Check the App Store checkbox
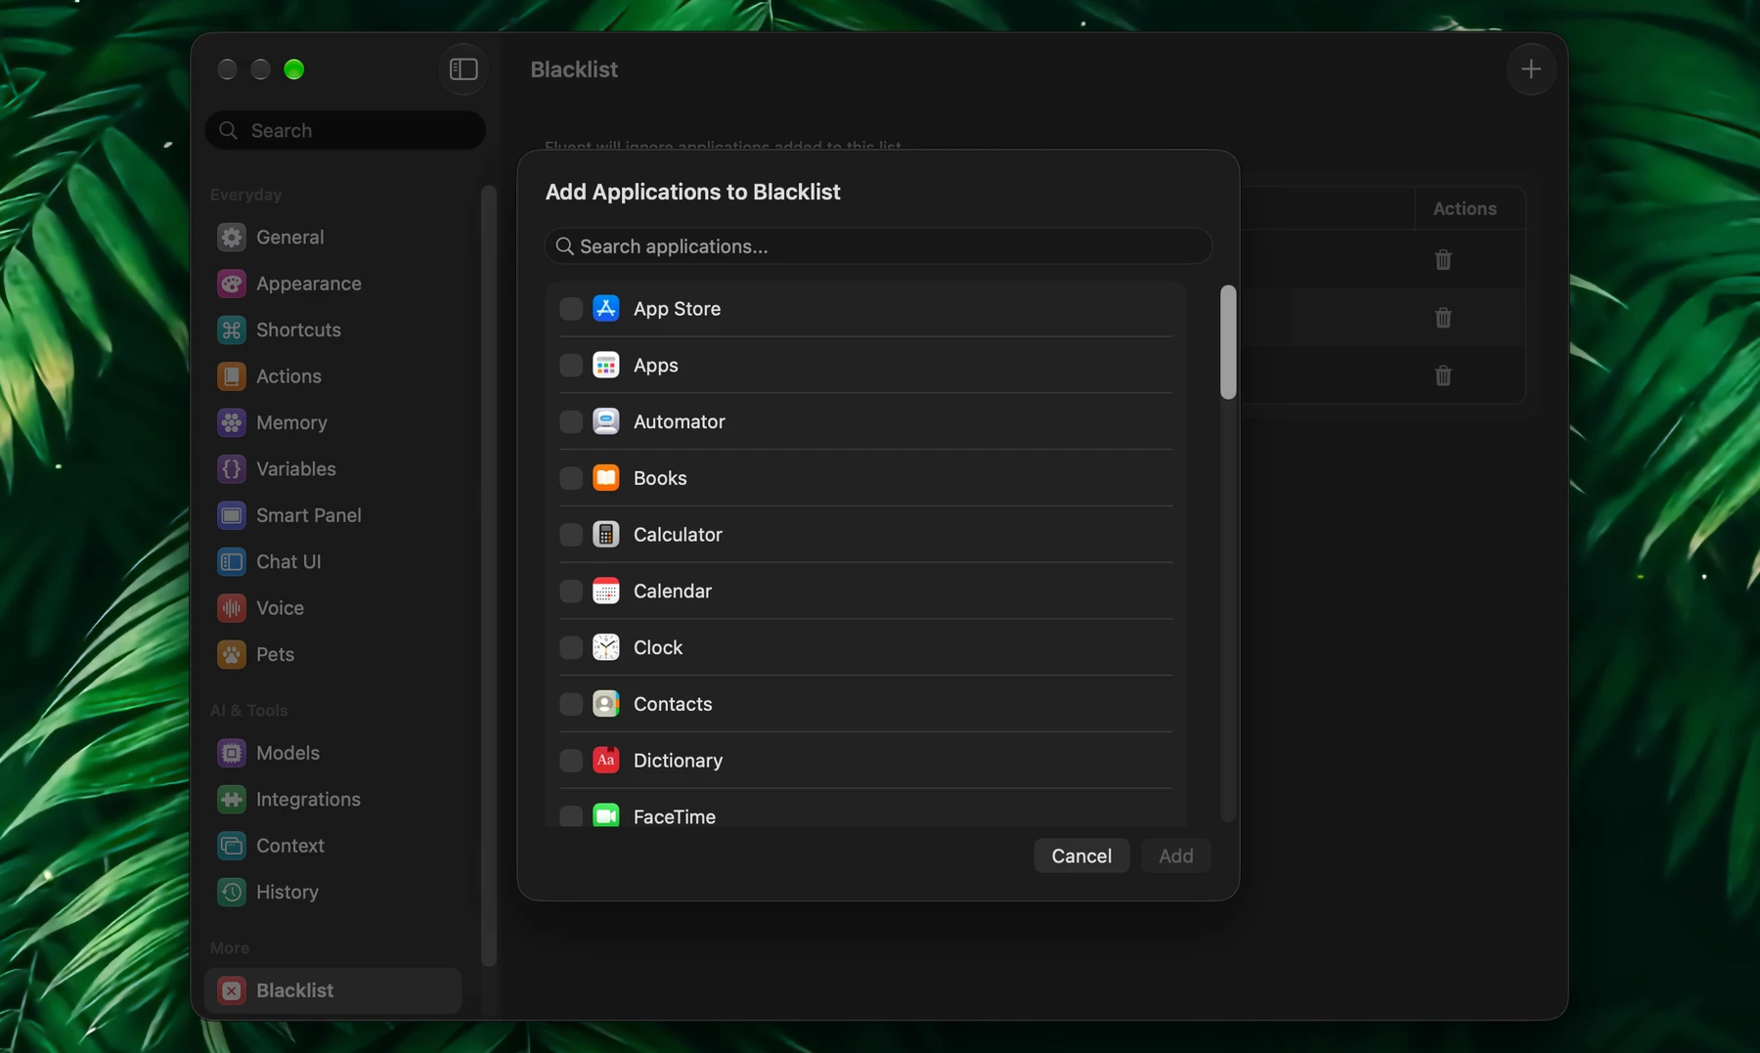This screenshot has width=1760, height=1053. coord(571,309)
